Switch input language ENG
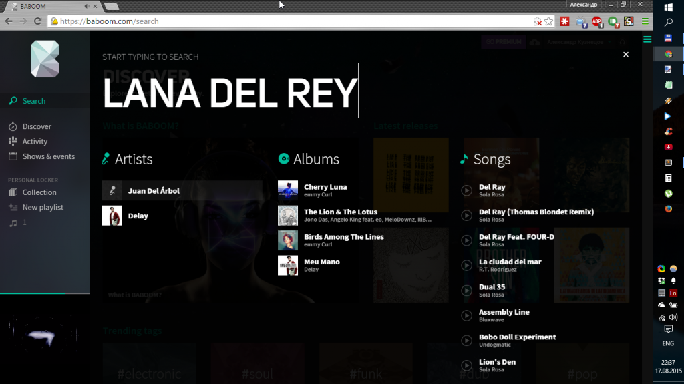Image resolution: width=684 pixels, height=384 pixels. coord(668,343)
